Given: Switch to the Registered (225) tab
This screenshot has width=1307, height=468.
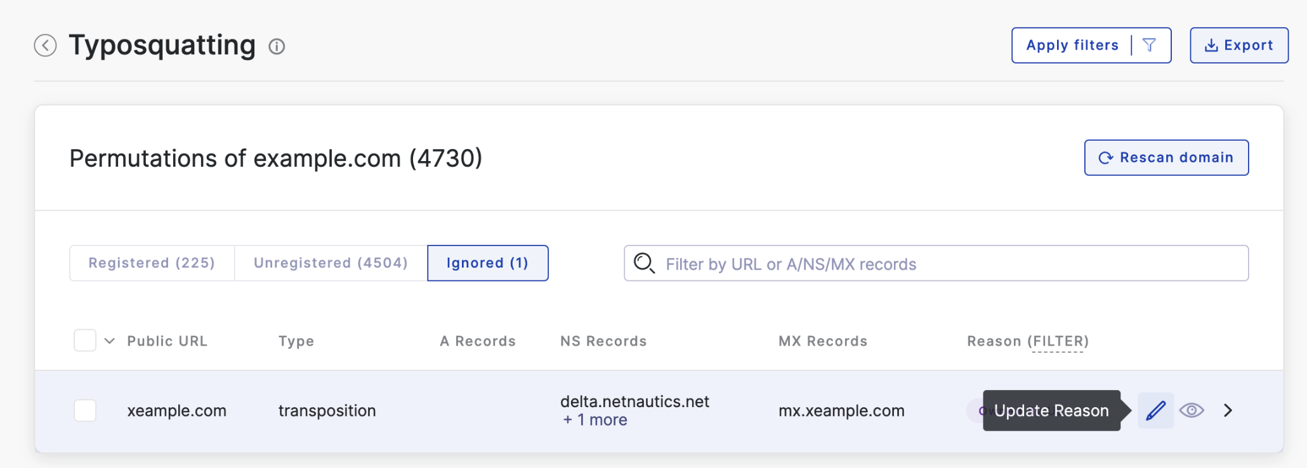Looking at the screenshot, I should coord(152,263).
